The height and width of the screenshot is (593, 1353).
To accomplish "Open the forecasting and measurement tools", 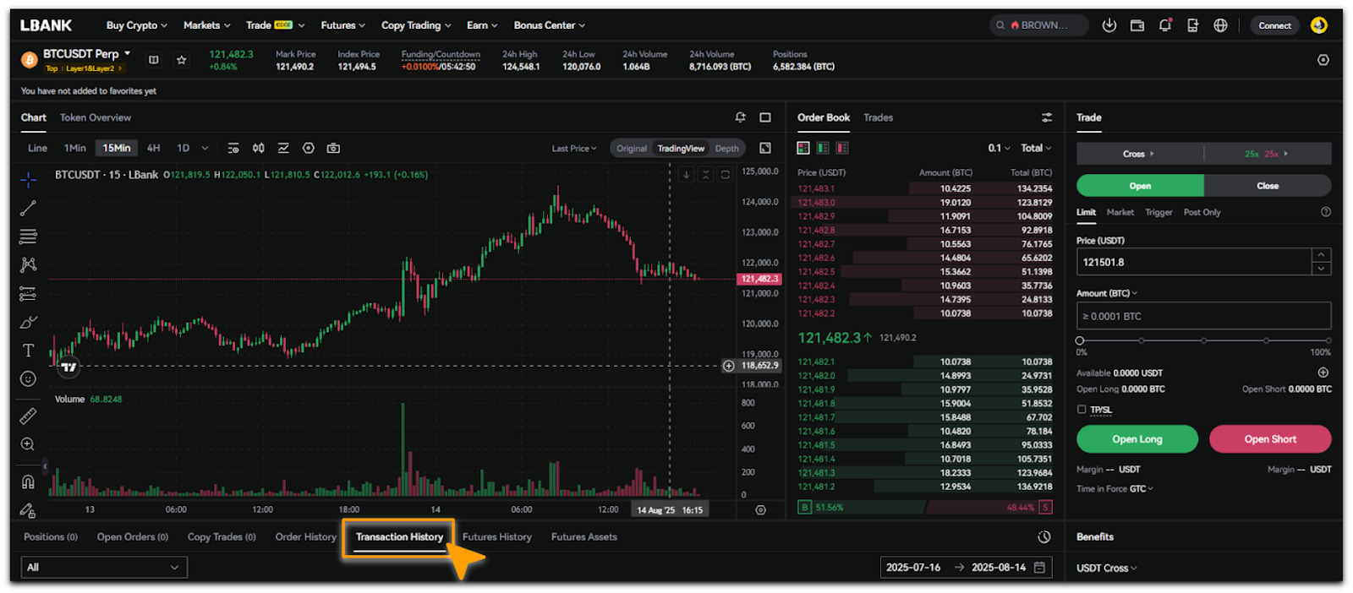I will (x=28, y=294).
